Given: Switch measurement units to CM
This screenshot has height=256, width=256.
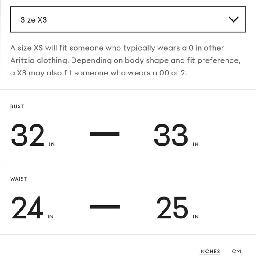Looking at the screenshot, I should click(x=236, y=251).
